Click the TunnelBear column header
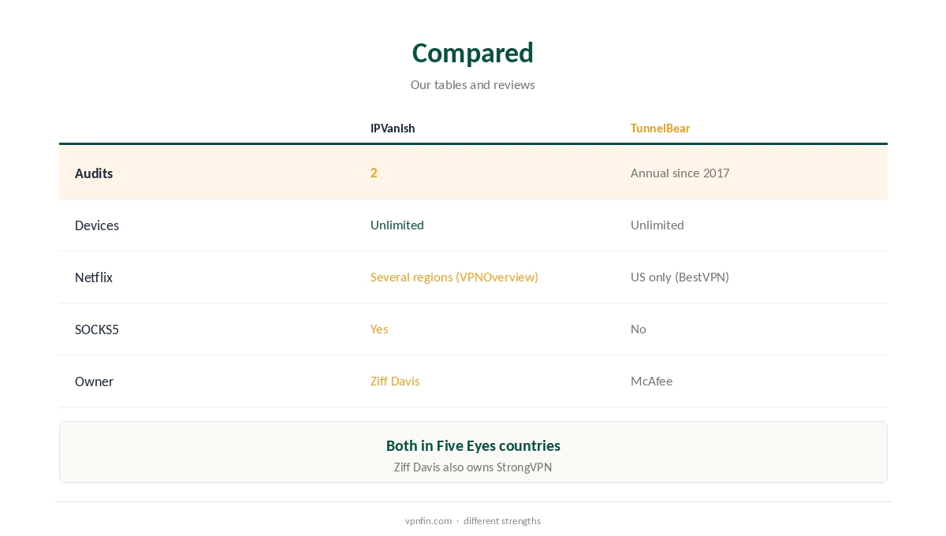 click(660, 128)
